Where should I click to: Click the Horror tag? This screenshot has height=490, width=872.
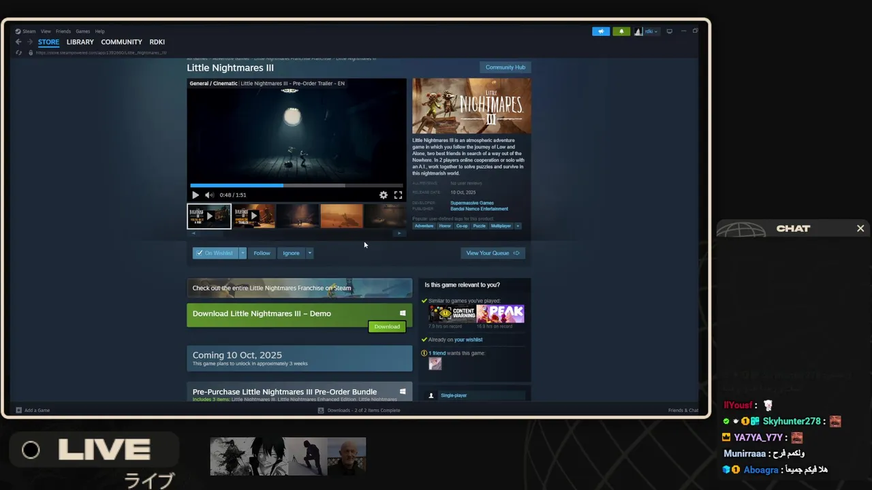point(445,226)
